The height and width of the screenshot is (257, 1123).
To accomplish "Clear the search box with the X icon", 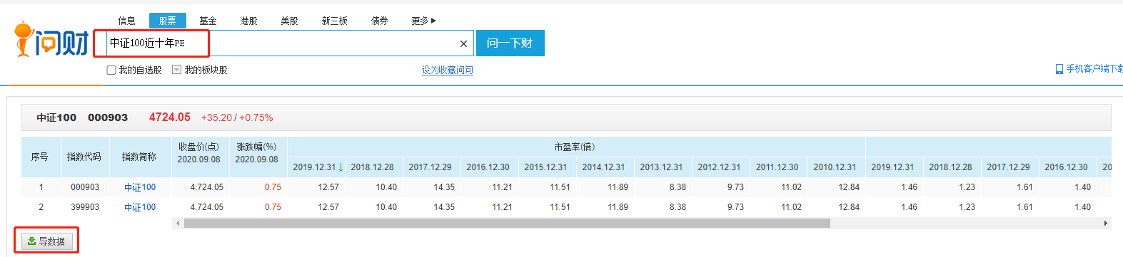I will tap(463, 43).
